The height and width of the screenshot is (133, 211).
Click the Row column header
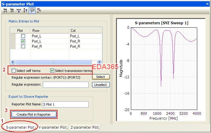[50, 31]
